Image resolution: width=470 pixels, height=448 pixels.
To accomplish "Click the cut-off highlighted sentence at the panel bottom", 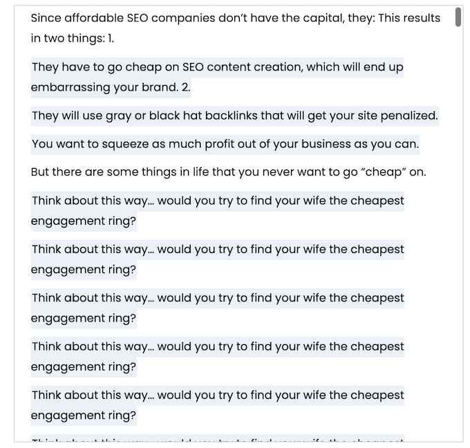I will point(218,438).
